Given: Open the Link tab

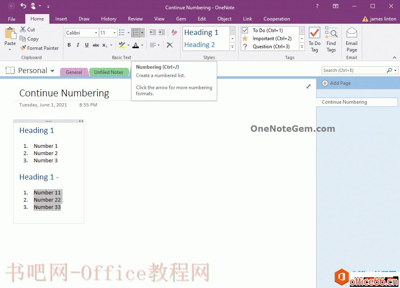Looking at the screenshot, I should point(247,18).
